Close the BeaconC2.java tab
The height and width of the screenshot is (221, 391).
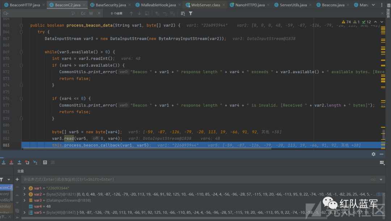(x=84, y=5)
